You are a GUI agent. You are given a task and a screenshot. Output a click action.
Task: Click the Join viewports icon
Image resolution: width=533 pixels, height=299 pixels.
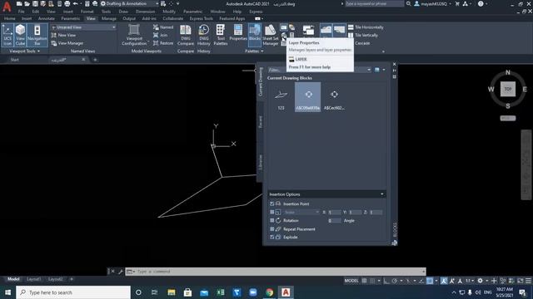[x=156, y=35]
